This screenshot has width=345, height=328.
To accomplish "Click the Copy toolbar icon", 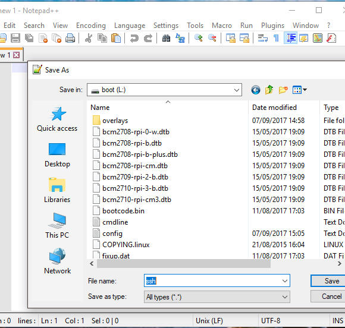I will pos(102,38).
